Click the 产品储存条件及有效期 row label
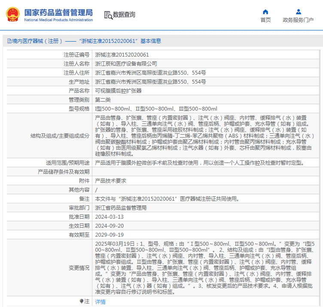Screen dimensions: 323x307 pos(64,172)
